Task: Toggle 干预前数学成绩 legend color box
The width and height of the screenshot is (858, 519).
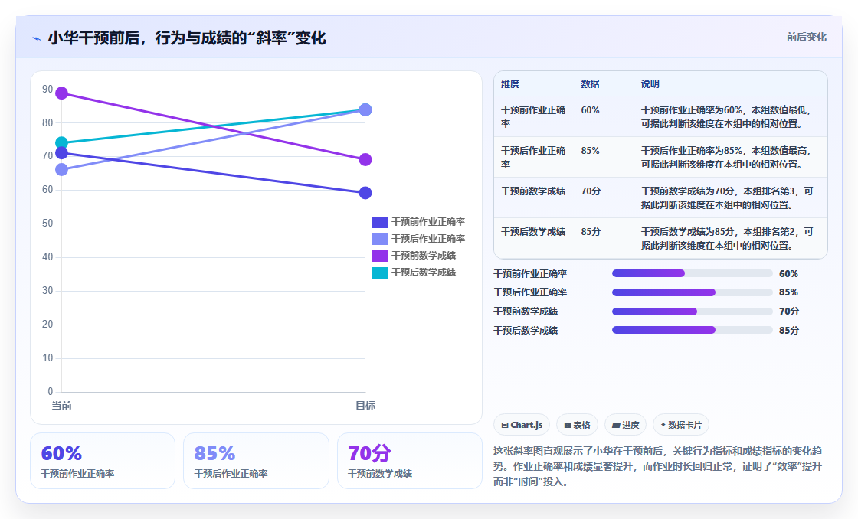Action: click(x=380, y=256)
